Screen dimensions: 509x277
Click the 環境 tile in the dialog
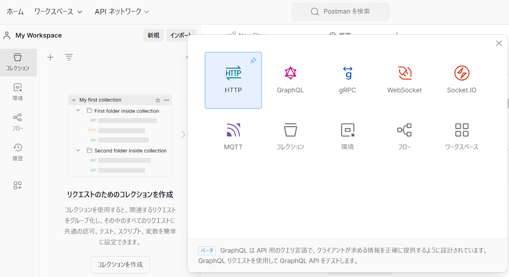(x=348, y=137)
